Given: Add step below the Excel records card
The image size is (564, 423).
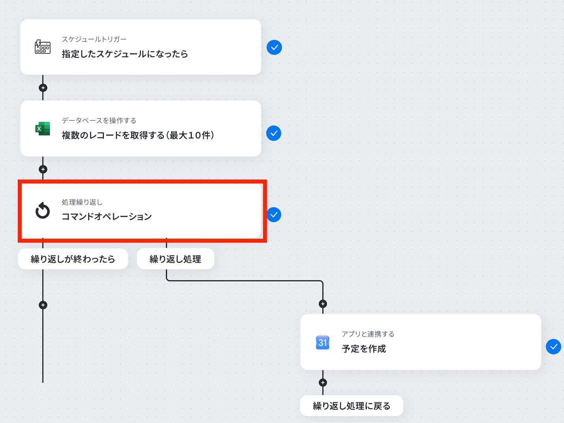Looking at the screenshot, I should click(x=43, y=169).
